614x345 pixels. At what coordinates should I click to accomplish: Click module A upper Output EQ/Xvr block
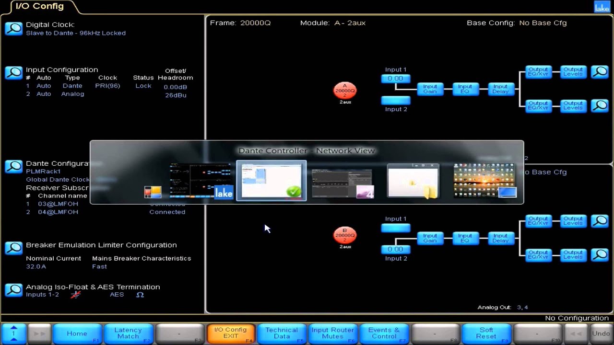[x=538, y=72]
